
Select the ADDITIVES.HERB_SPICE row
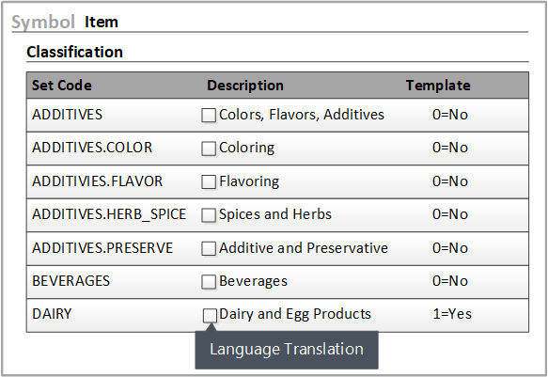(x=277, y=214)
